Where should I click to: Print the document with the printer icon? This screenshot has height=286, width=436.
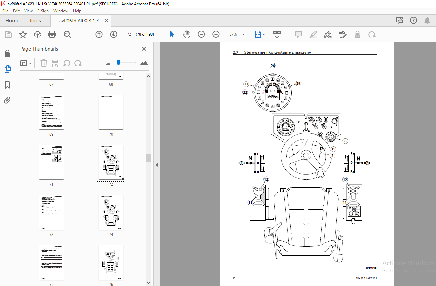point(52,34)
